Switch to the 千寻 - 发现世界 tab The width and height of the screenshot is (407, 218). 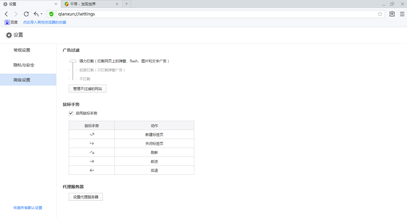pyautogui.click(x=92, y=4)
